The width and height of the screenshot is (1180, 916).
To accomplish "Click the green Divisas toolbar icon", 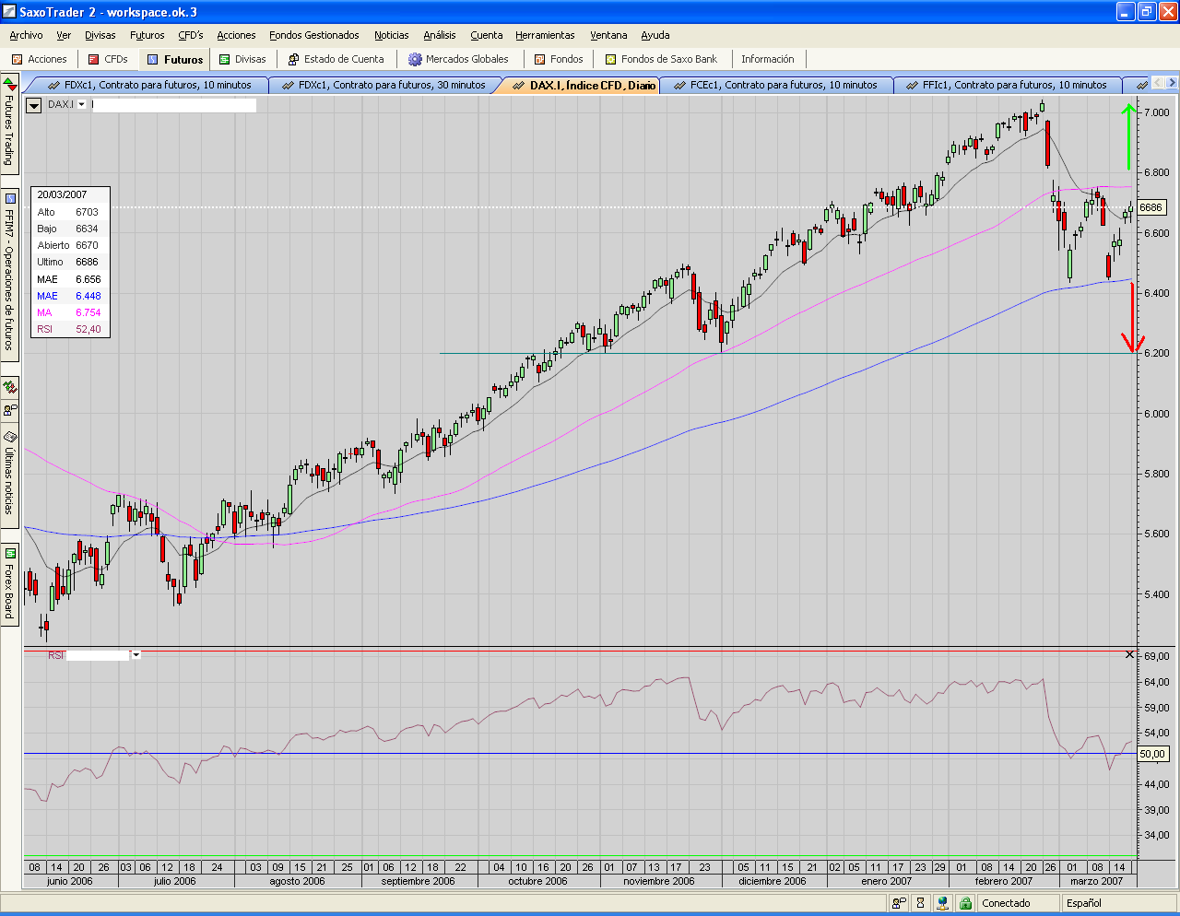I will (x=224, y=59).
